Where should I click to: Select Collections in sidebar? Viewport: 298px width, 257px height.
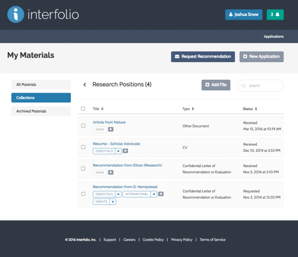tap(41, 98)
